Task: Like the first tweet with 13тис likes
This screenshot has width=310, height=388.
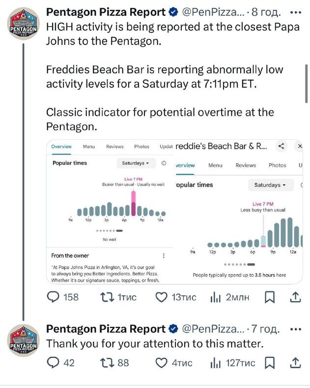Action: tap(162, 297)
